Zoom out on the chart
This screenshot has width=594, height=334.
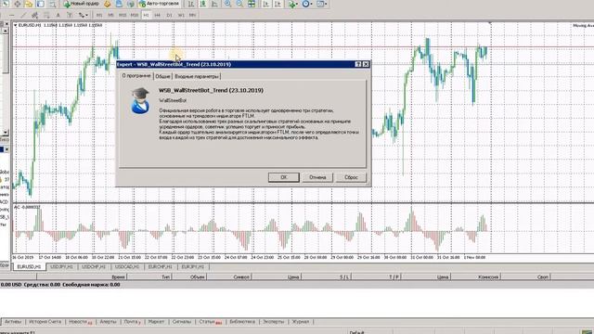click(239, 4)
